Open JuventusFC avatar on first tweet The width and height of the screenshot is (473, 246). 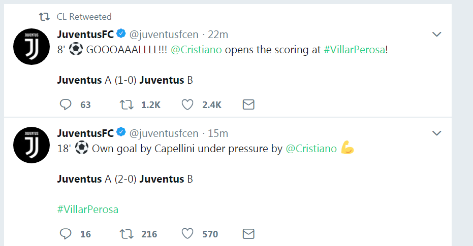tap(31, 47)
